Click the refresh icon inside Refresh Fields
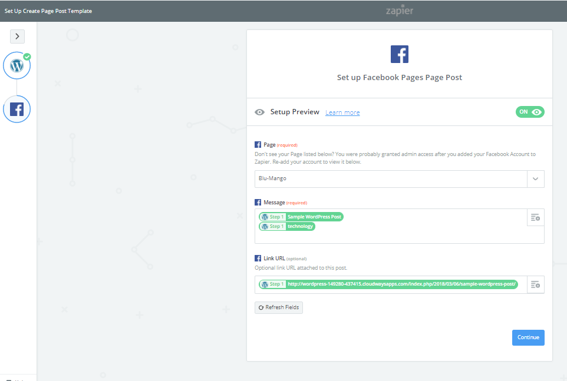The height and width of the screenshot is (381, 567). 261,307
